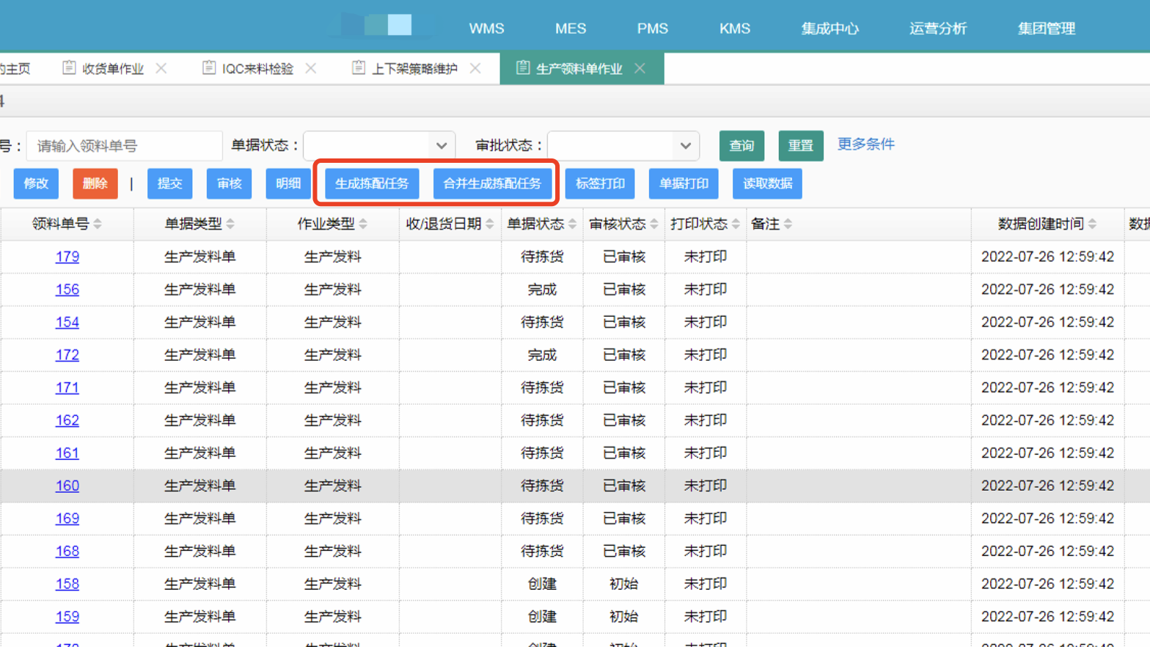Close the 上下架策略维护 tab
This screenshot has height=647, width=1150.
[x=475, y=68]
